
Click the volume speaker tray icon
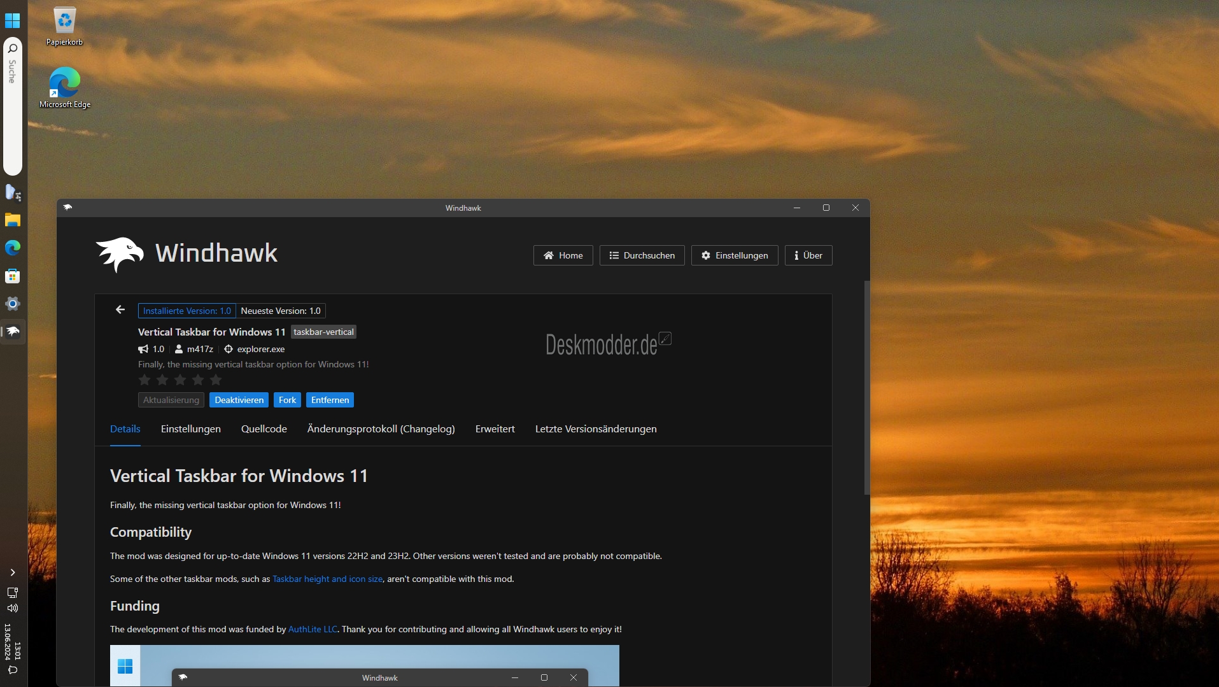(13, 608)
